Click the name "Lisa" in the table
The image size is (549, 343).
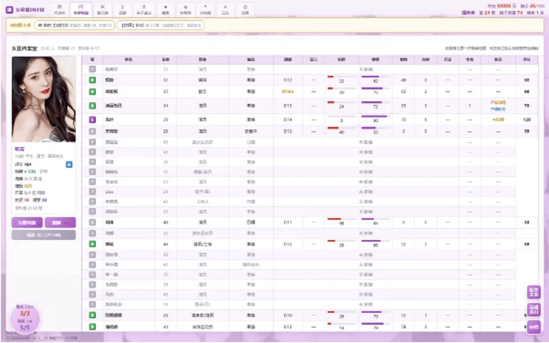(109, 192)
